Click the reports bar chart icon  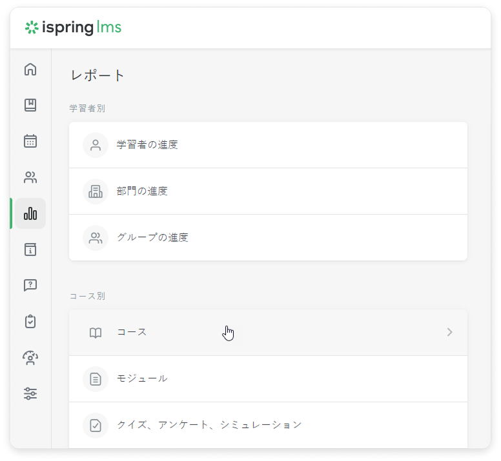coord(30,213)
